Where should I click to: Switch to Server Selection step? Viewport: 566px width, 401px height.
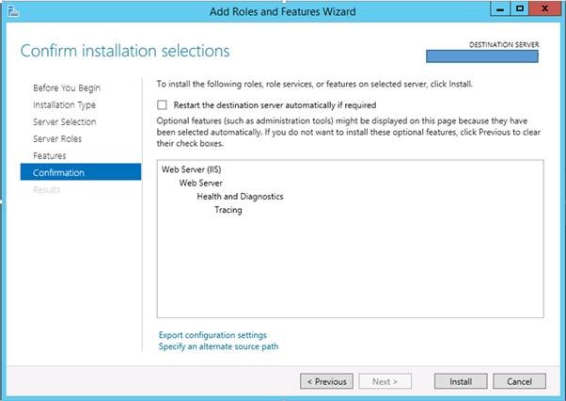[x=64, y=121]
